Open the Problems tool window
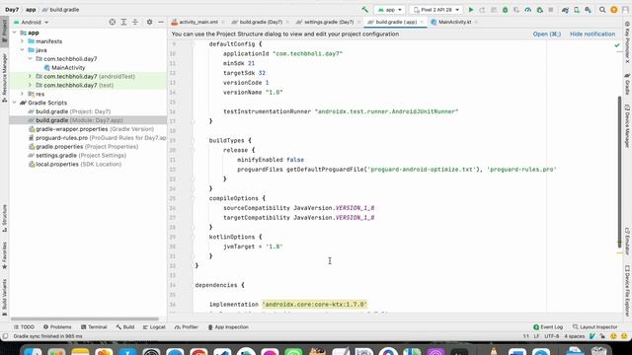 [x=57, y=327]
